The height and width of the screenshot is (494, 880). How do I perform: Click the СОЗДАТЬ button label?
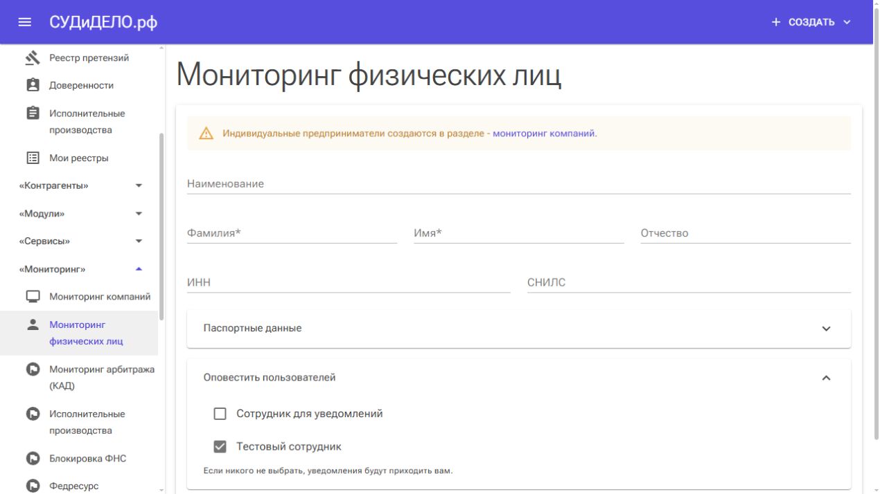coord(811,22)
